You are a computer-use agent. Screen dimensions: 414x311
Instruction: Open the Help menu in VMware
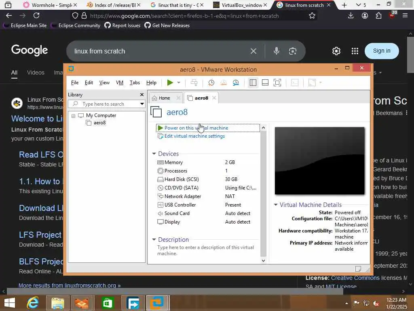[x=151, y=83]
